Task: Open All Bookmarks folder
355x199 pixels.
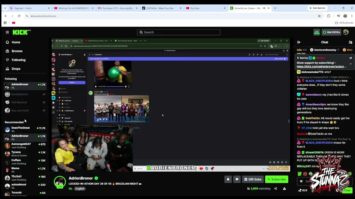Action: coord(344,23)
